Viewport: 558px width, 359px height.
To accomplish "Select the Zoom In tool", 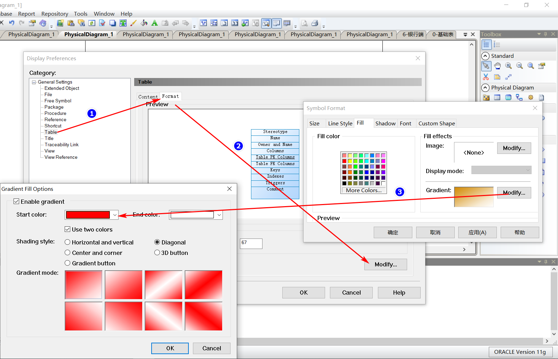I will (x=508, y=66).
